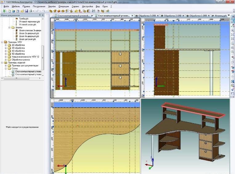This screenshot has width=235, height=174.
Task: Collapse the Шкафы folder
Action: pyautogui.click(x=9, y=28)
